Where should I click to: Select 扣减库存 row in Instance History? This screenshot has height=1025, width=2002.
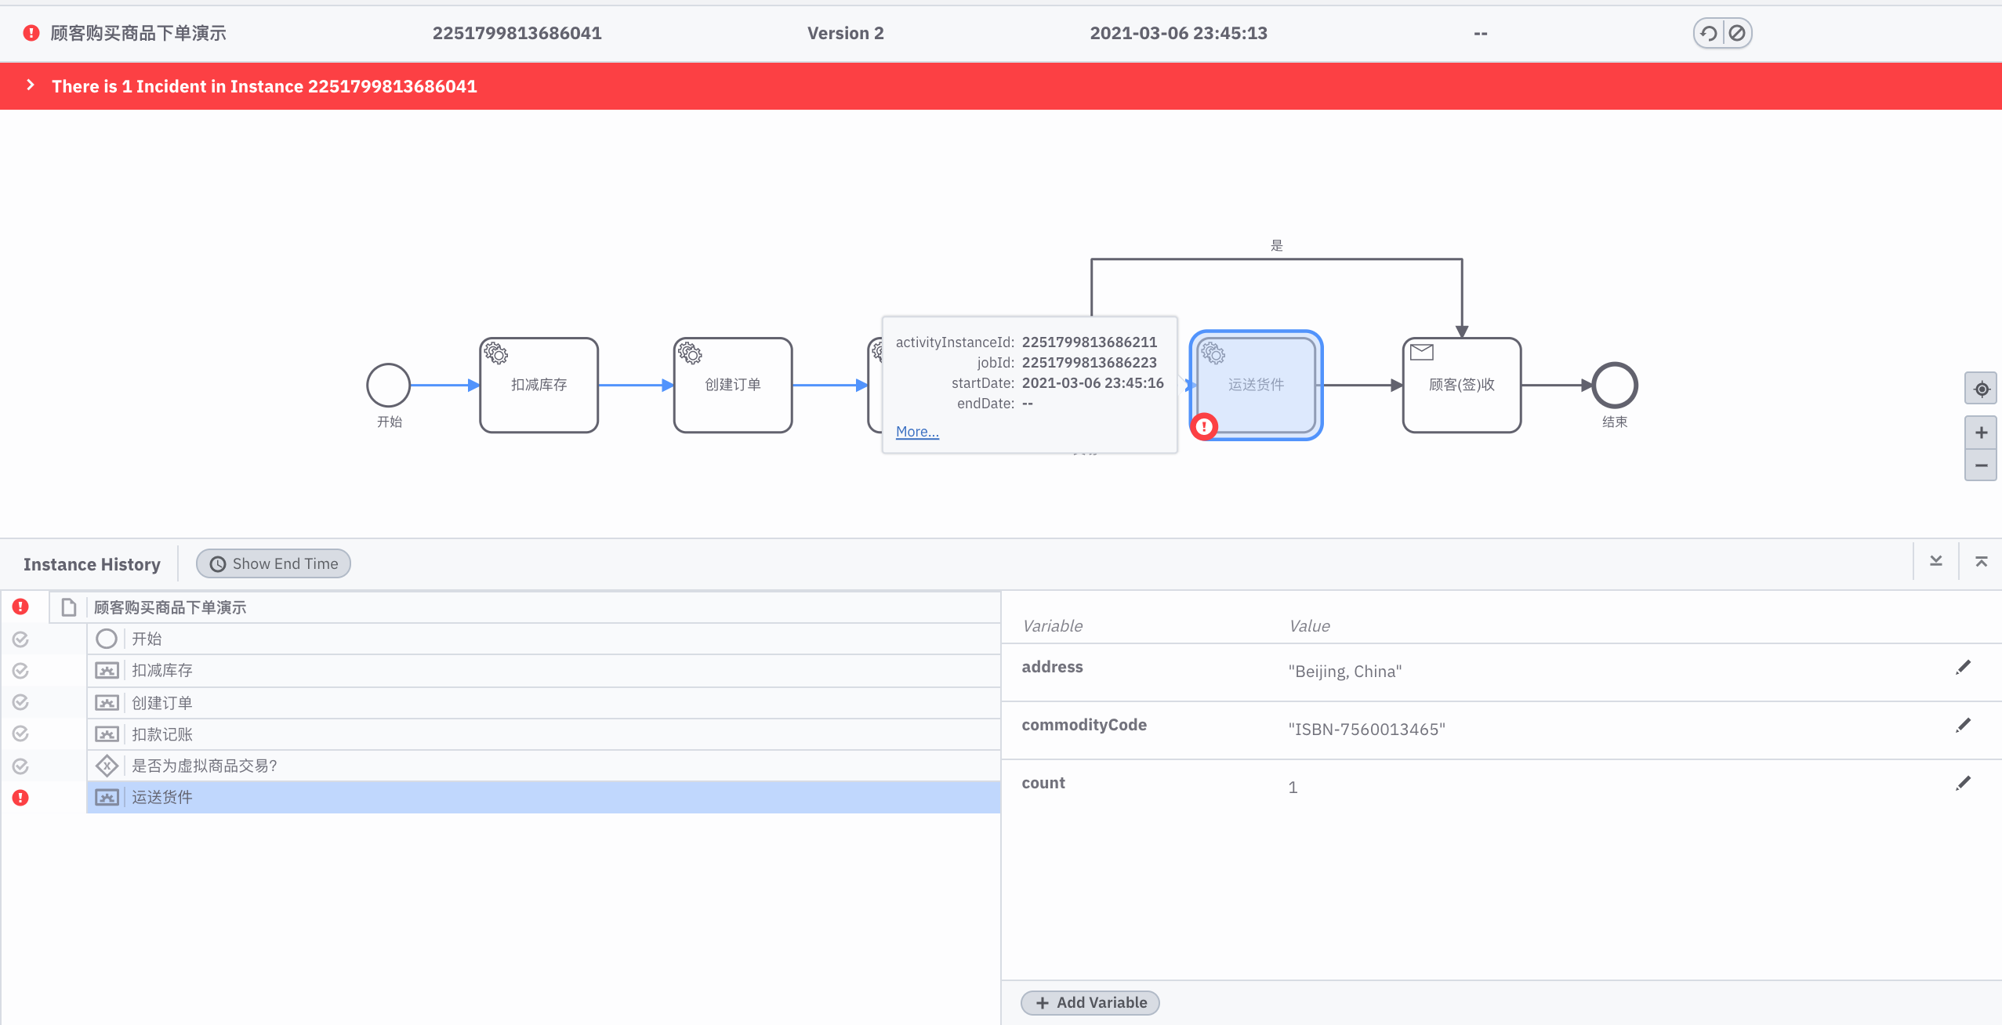161,670
